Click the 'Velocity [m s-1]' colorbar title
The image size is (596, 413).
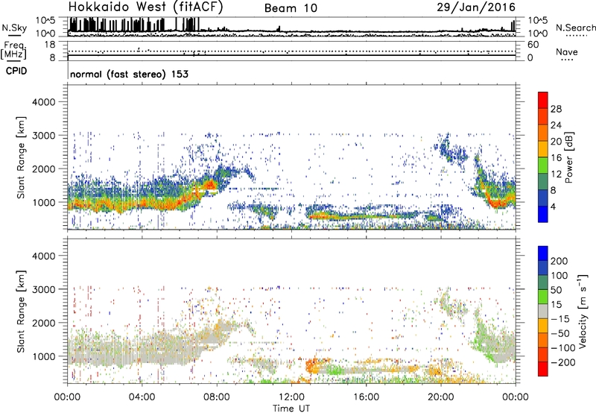click(583, 311)
